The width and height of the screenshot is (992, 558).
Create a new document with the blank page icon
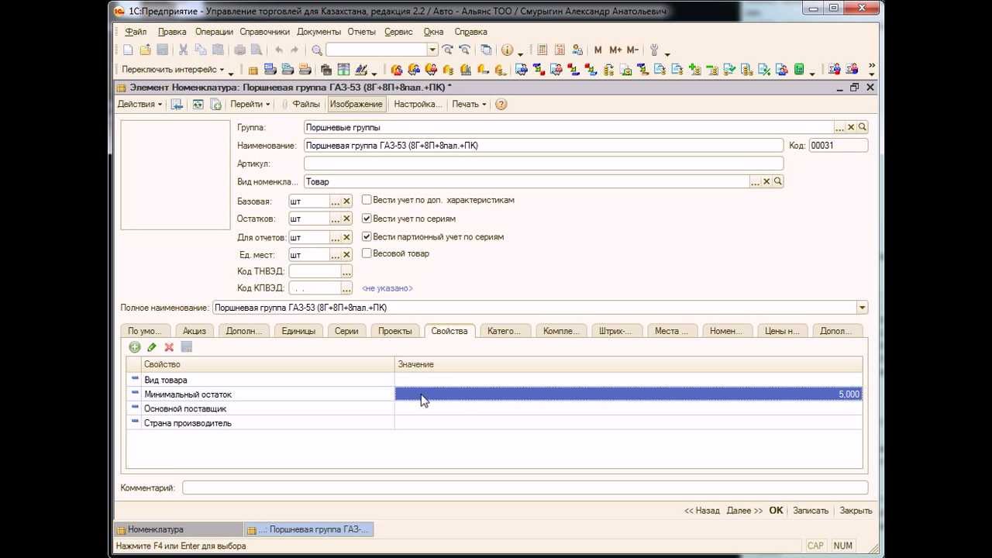click(x=128, y=50)
